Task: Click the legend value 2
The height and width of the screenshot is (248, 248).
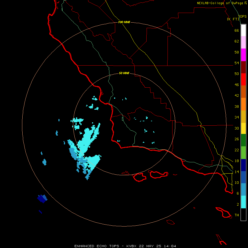Action: (x=238, y=204)
